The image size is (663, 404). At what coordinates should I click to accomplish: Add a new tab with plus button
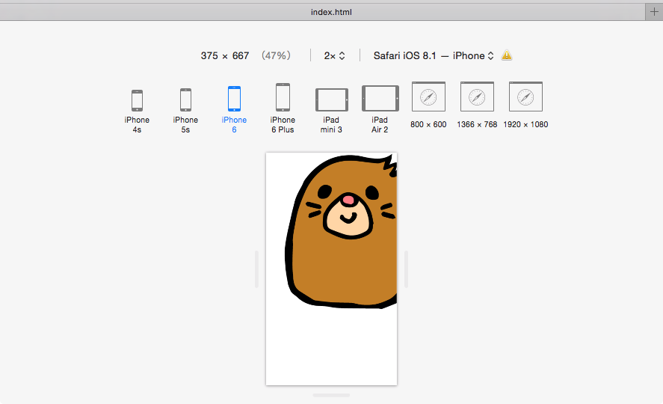[x=654, y=12]
